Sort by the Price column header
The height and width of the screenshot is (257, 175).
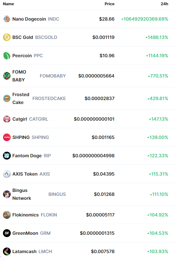click(x=109, y=4)
